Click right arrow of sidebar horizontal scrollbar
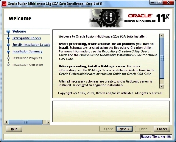176x142 pixels. point(48,122)
